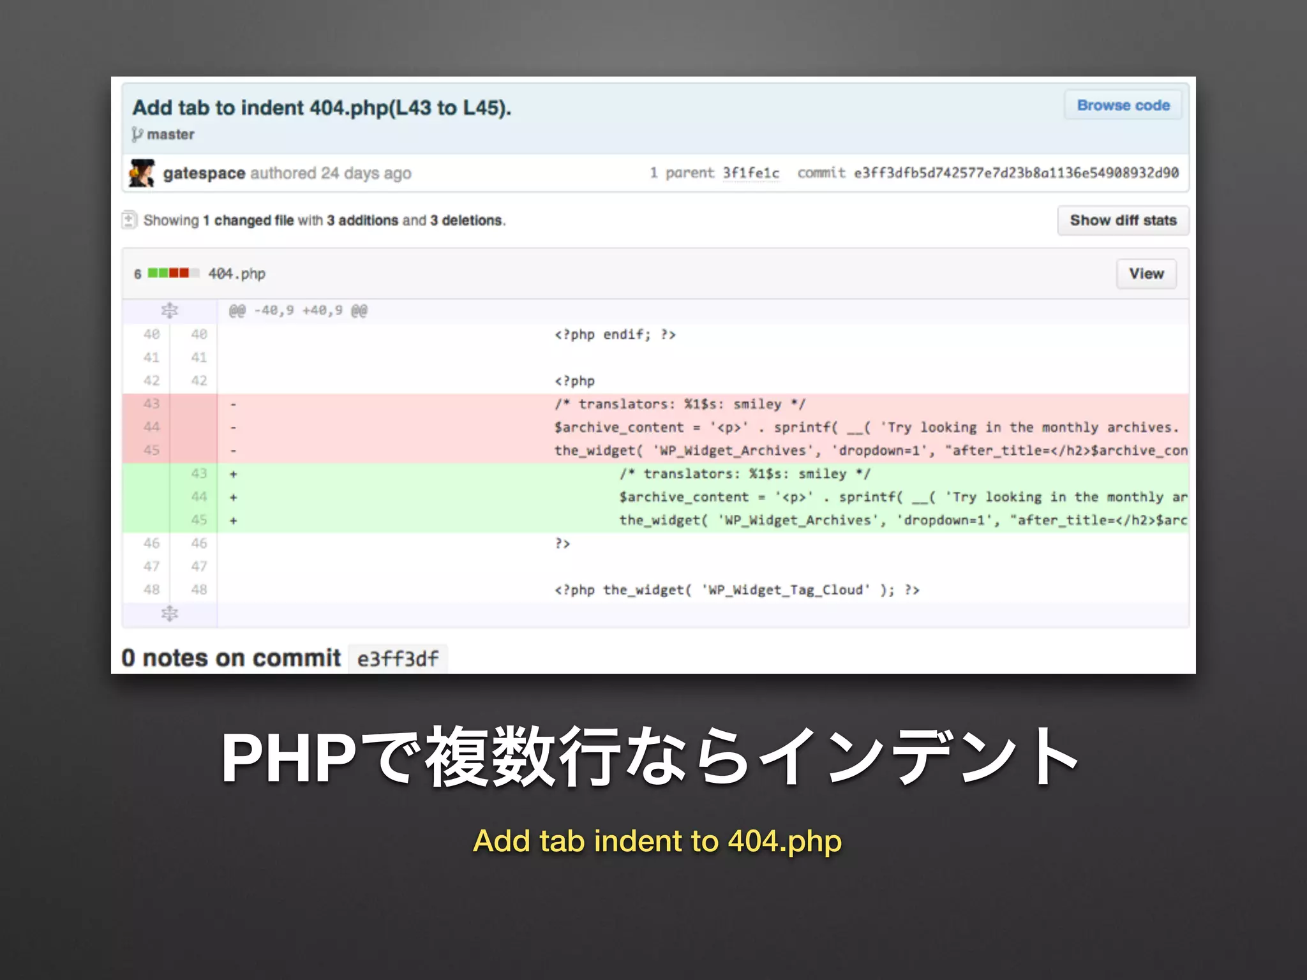Click the '<?php' opening tag on line 42

574,381
